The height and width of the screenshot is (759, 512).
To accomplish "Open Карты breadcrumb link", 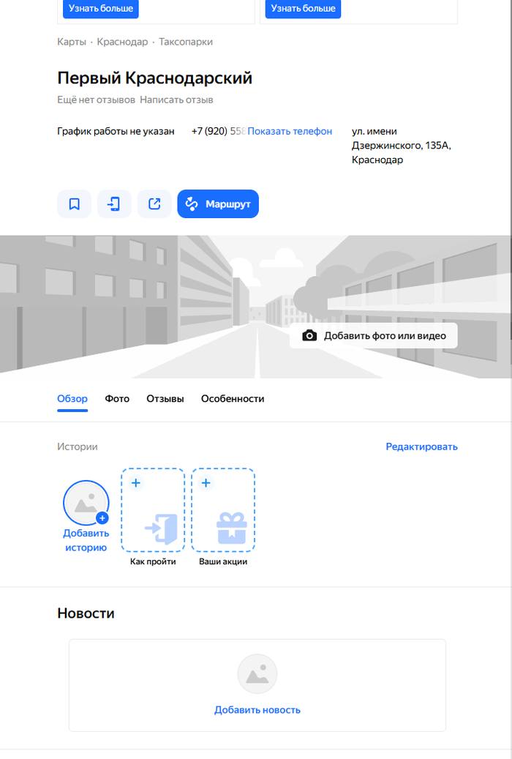I will tap(72, 42).
